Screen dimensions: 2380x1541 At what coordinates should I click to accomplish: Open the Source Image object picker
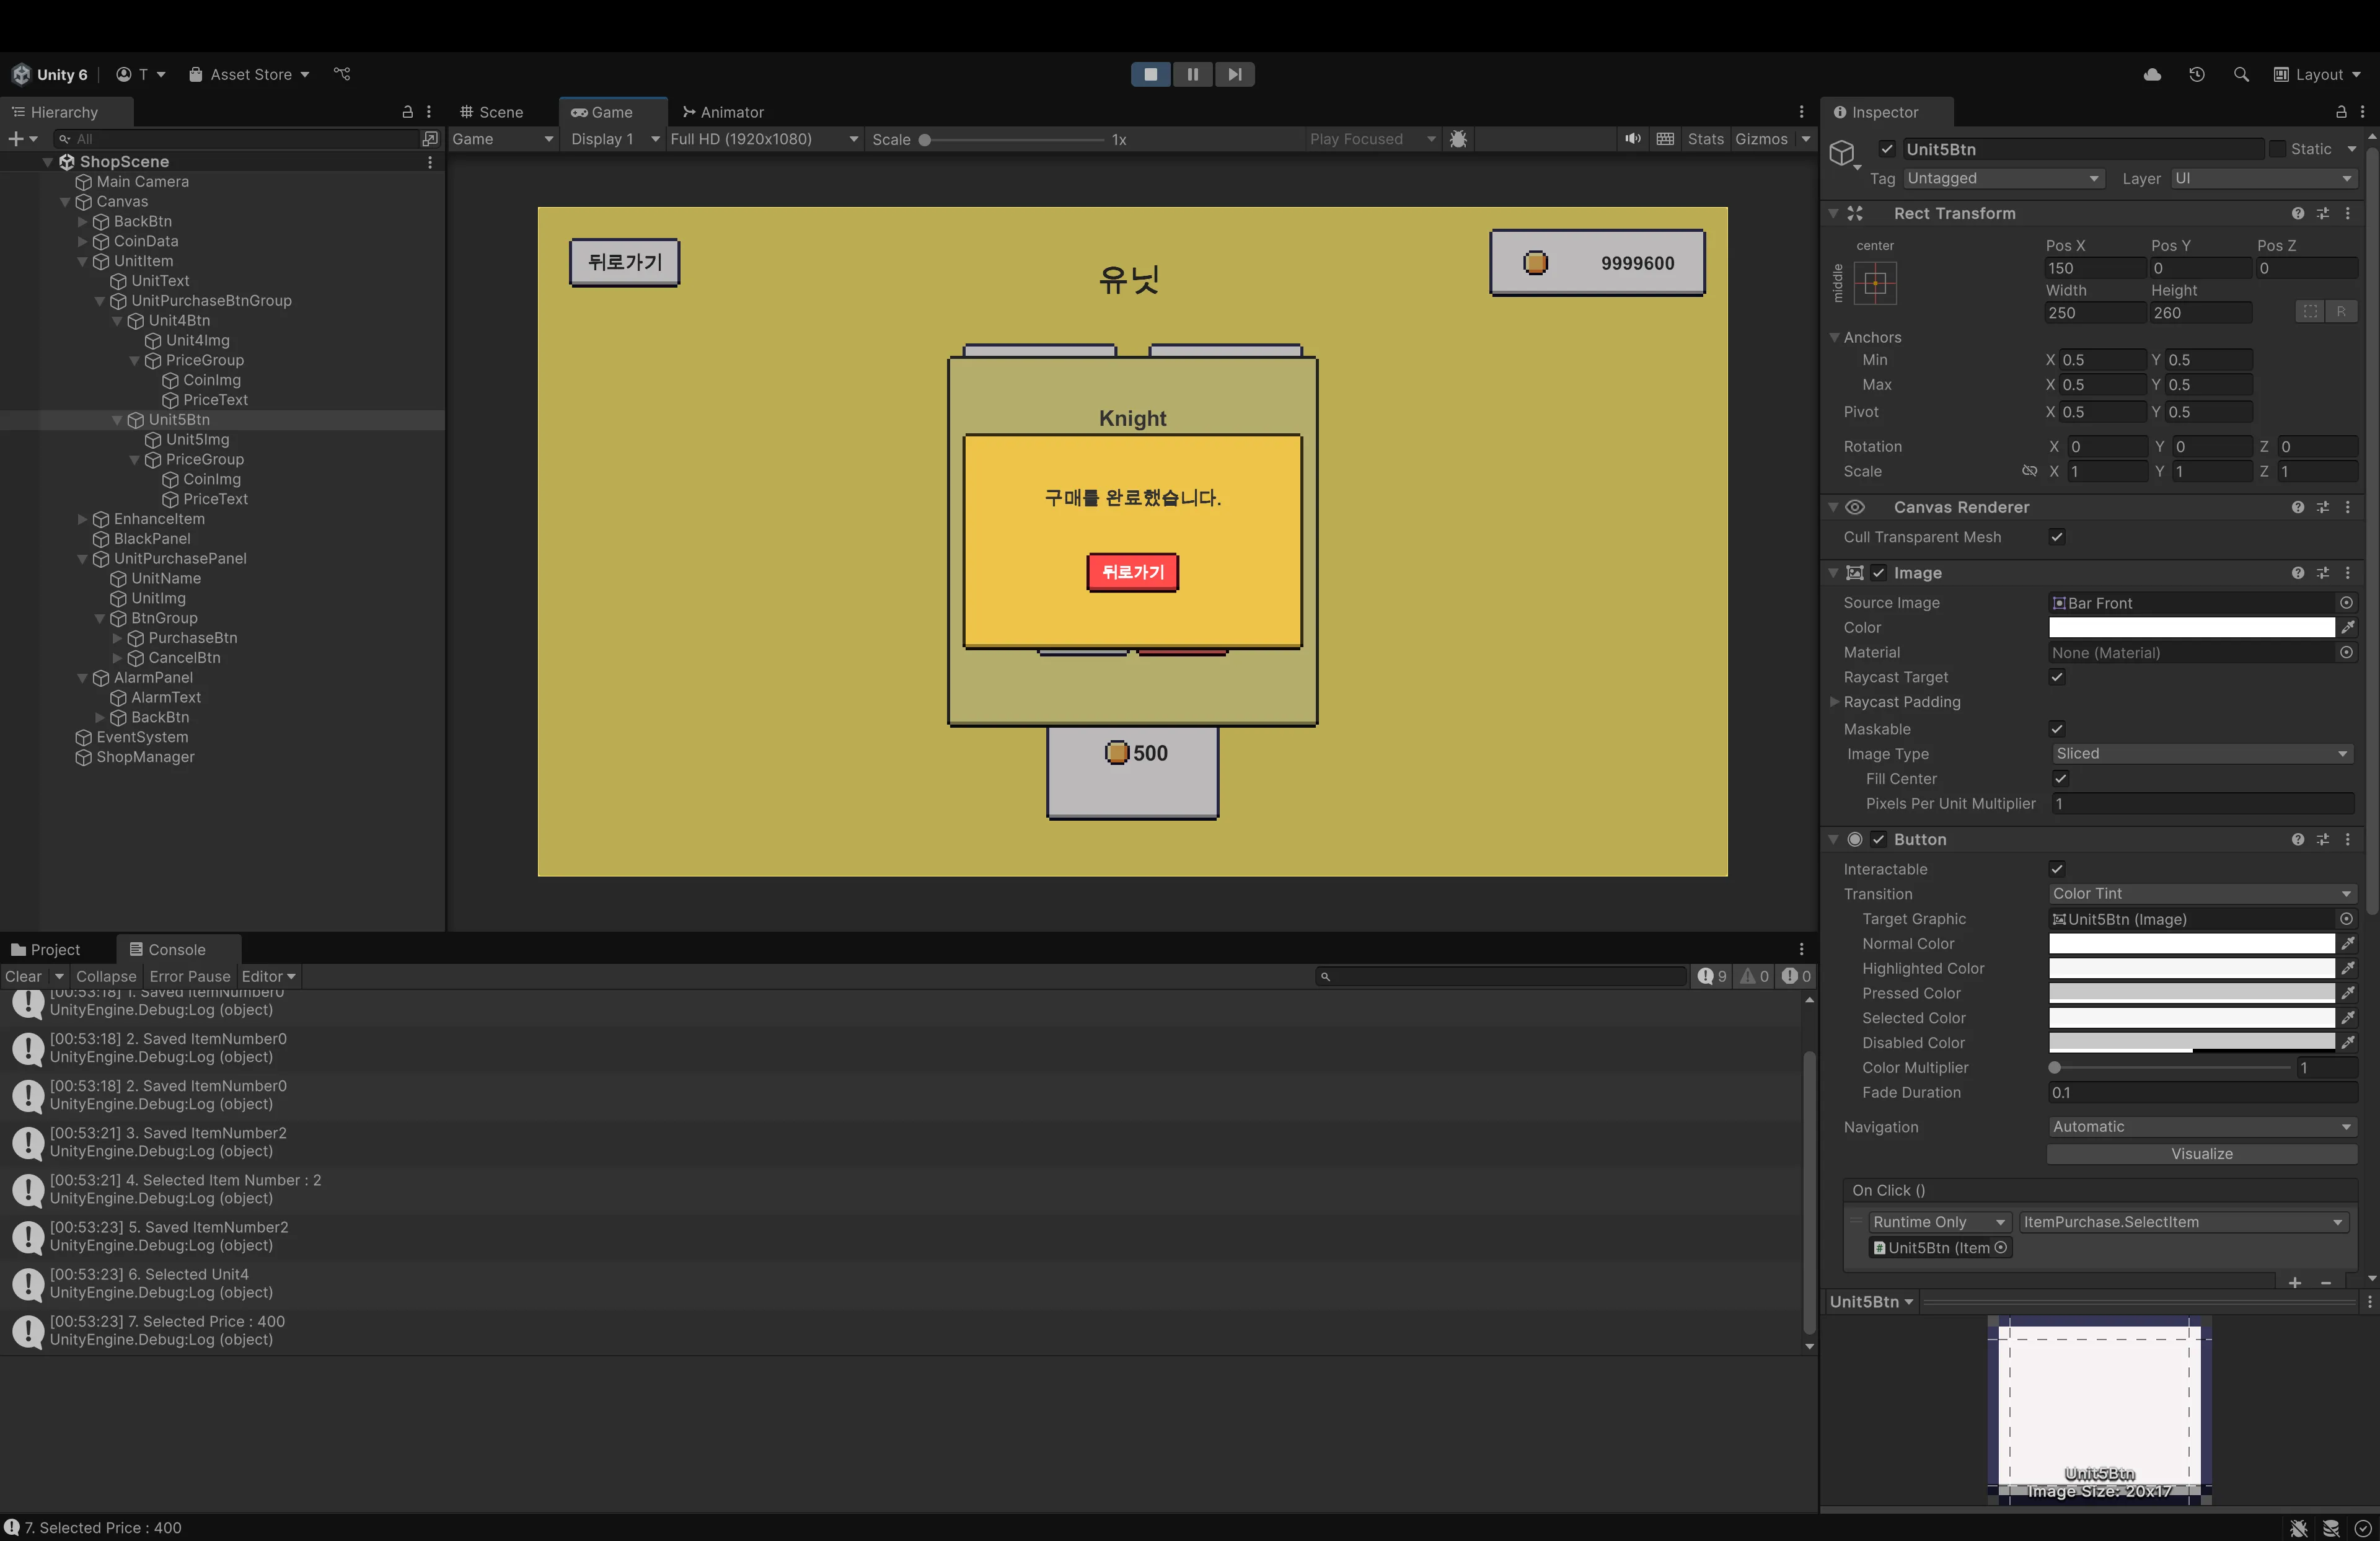click(2345, 603)
